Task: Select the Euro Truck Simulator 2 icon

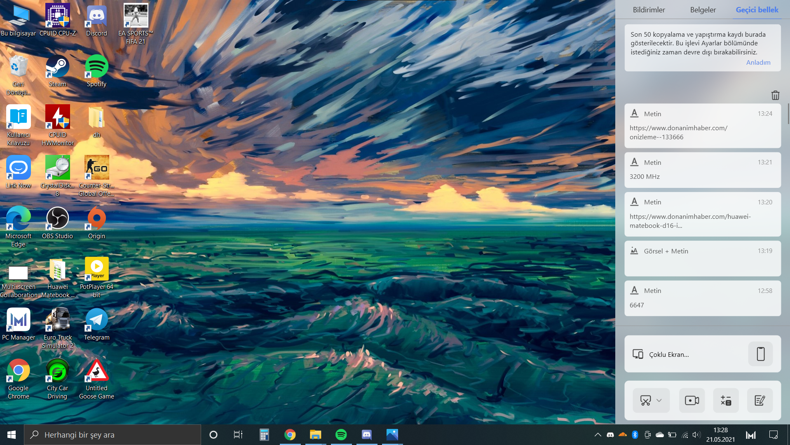Action: click(58, 328)
